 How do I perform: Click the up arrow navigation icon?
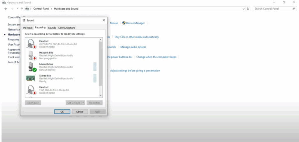tap(22, 9)
